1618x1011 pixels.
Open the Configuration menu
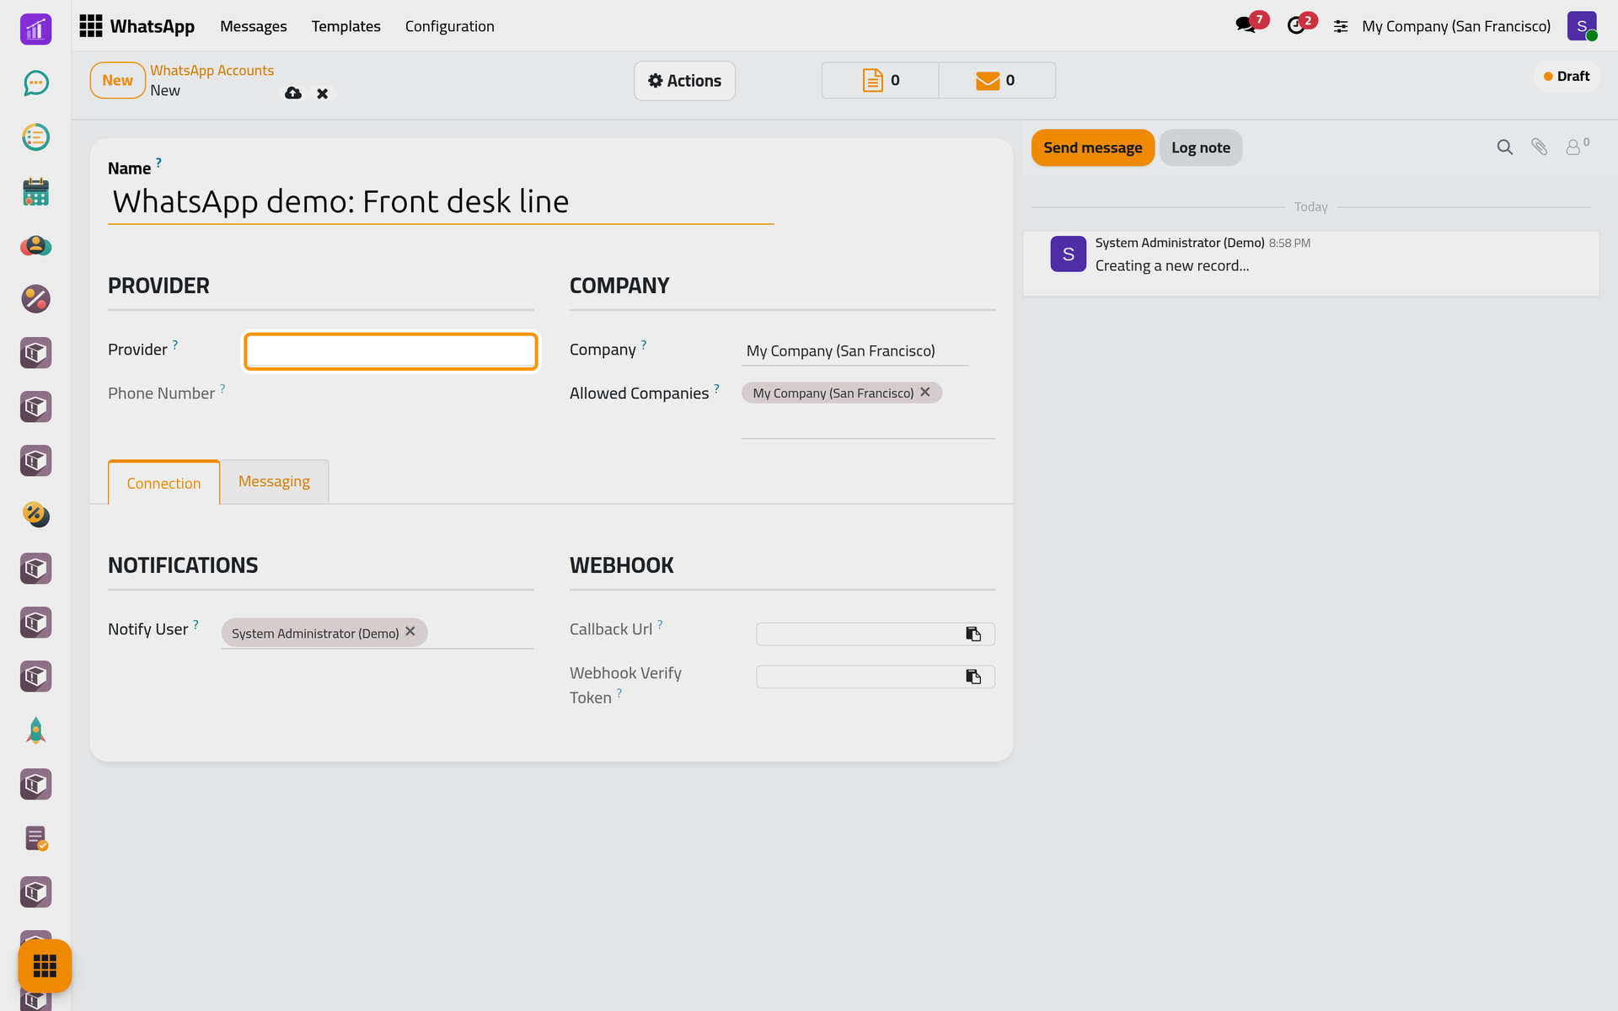449,26
